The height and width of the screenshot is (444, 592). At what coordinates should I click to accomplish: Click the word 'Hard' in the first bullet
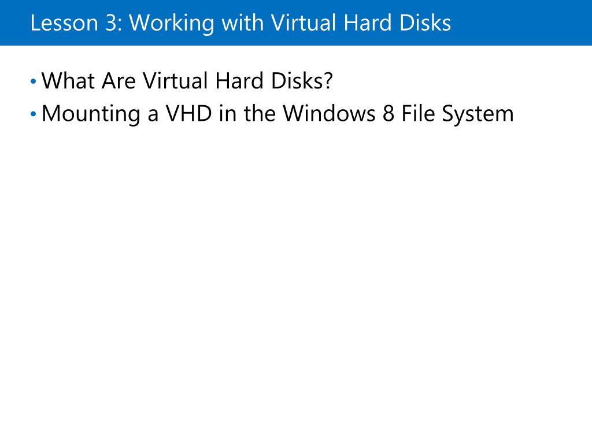point(239,81)
